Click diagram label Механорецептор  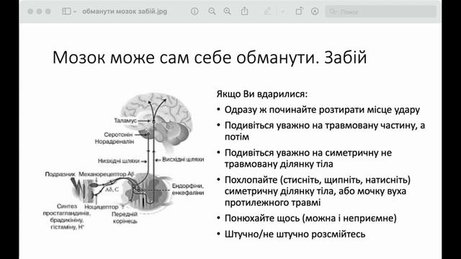102,174
